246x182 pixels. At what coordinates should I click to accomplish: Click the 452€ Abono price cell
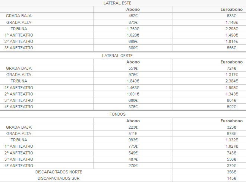(133, 16)
